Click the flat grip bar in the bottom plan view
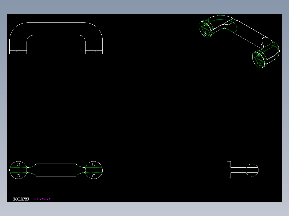This screenshot has height=216, width=289. click(x=56, y=170)
